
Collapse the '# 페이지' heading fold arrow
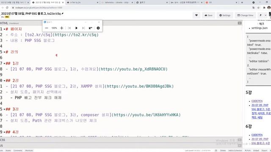pyautogui.click(x=4, y=29)
